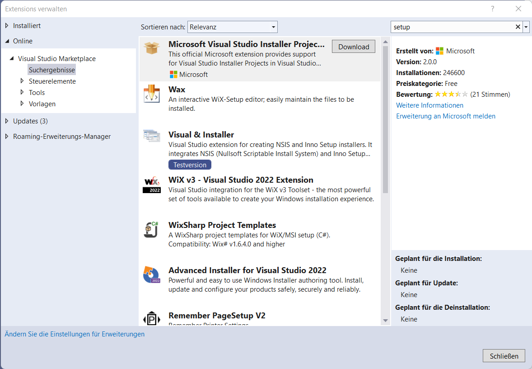This screenshot has height=369, width=532.
Task: Download Microsoft Visual Studio Installer Projects
Action: pyautogui.click(x=354, y=47)
